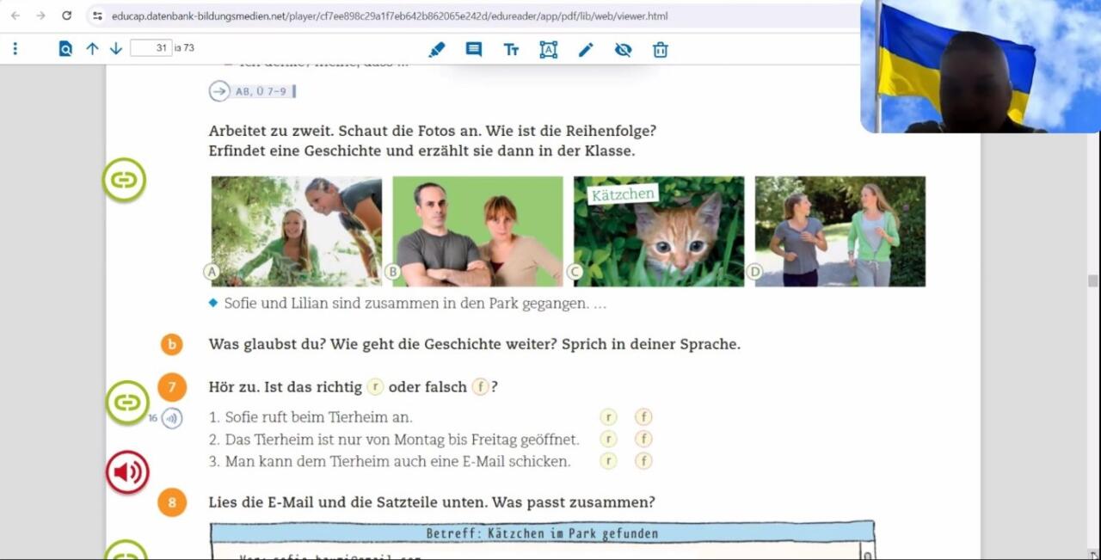
Task: Go to previous page with up arrow
Action: 92,49
